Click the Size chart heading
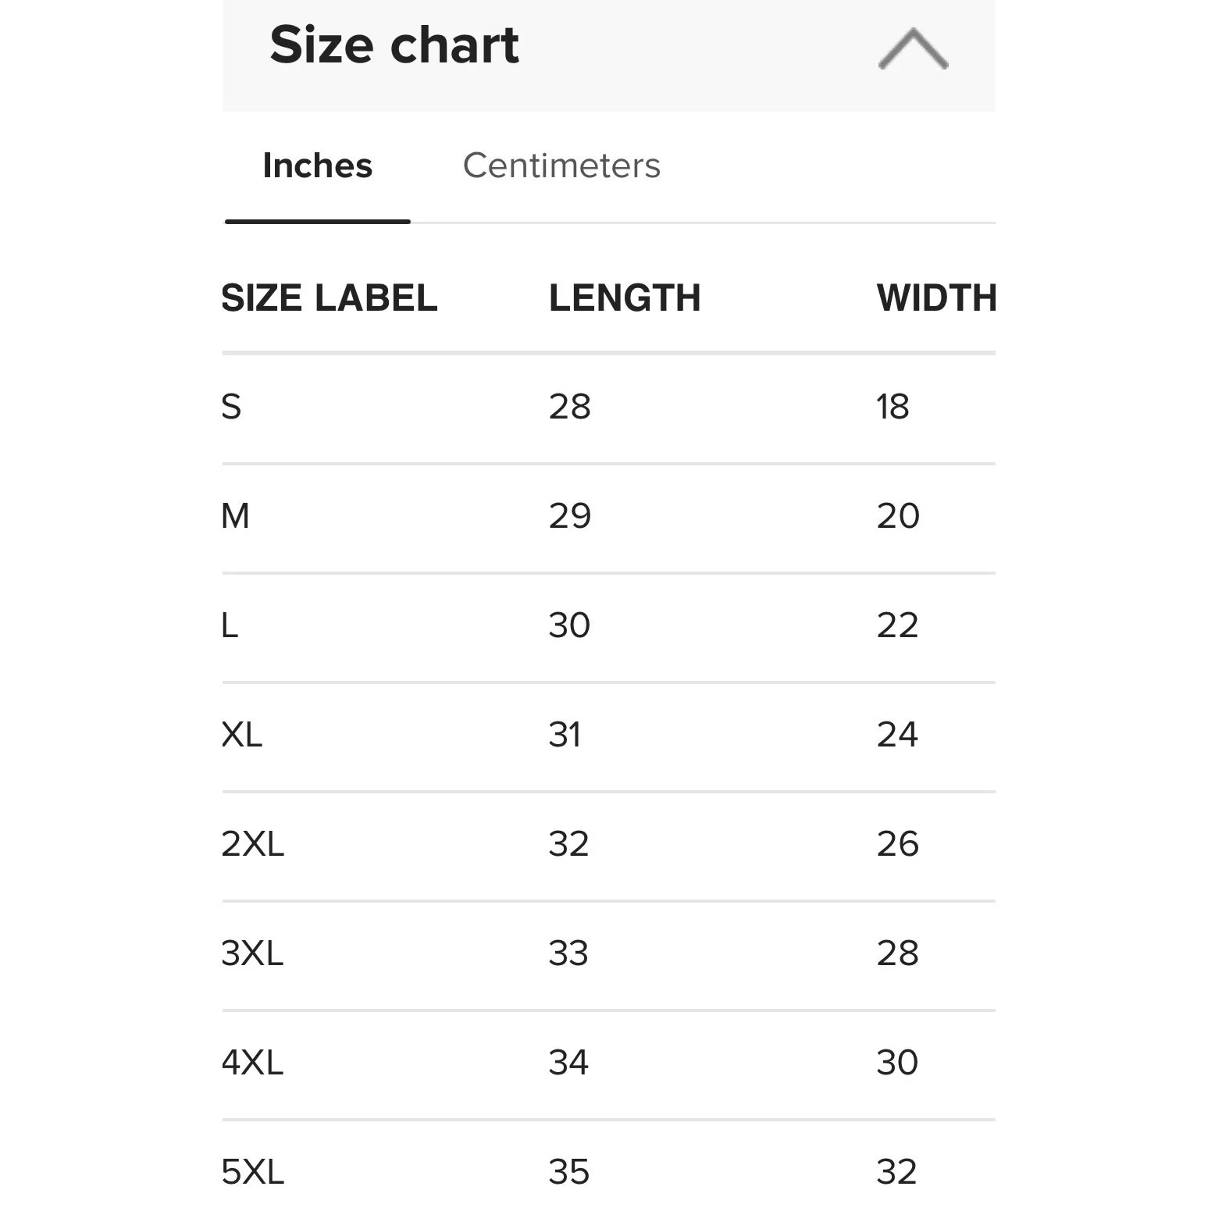Image resolution: width=1215 pixels, height=1215 pixels. 394,45
